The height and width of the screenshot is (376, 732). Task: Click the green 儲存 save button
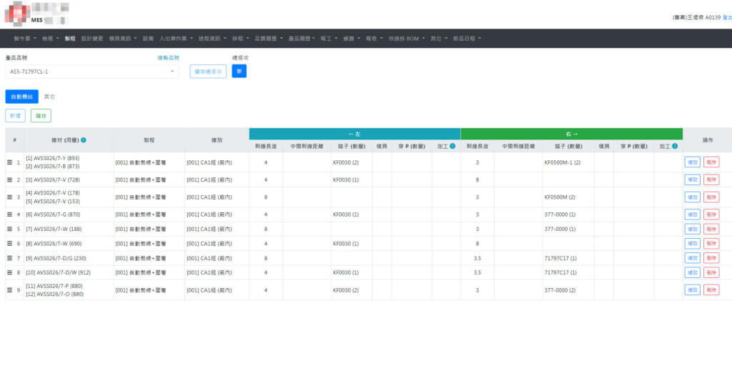(x=41, y=115)
